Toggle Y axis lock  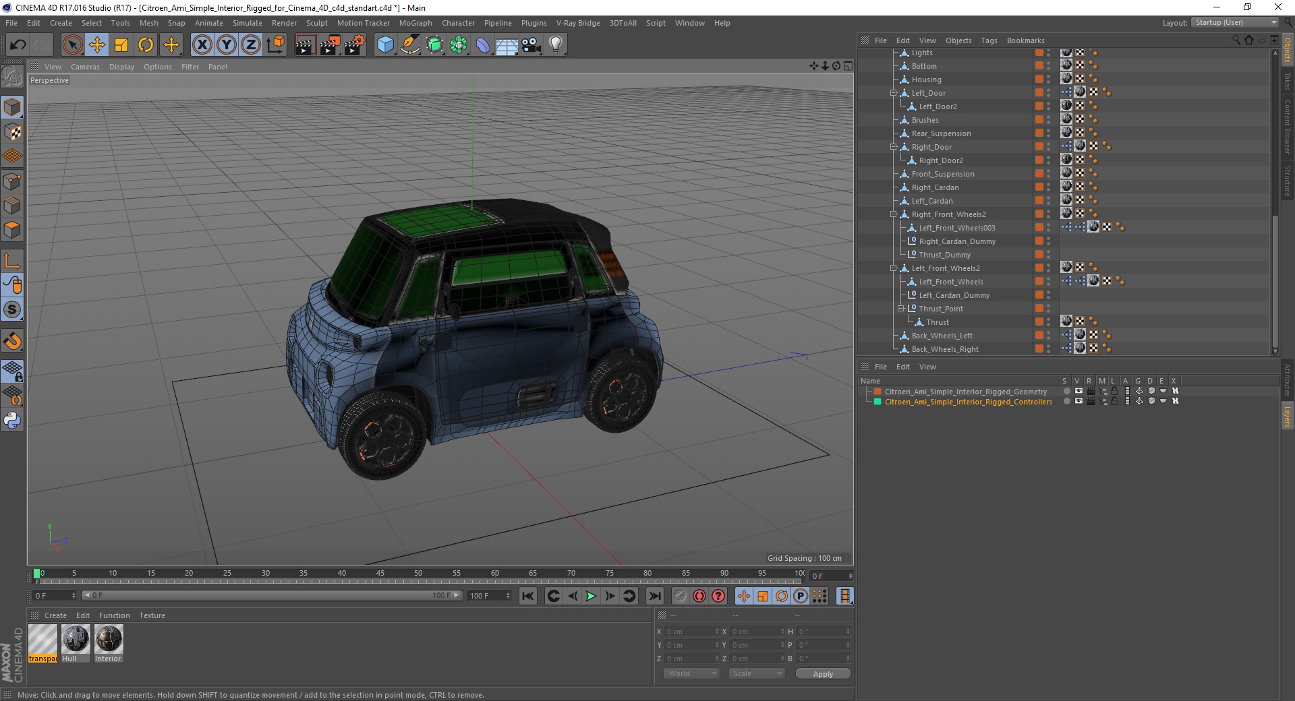tap(227, 45)
